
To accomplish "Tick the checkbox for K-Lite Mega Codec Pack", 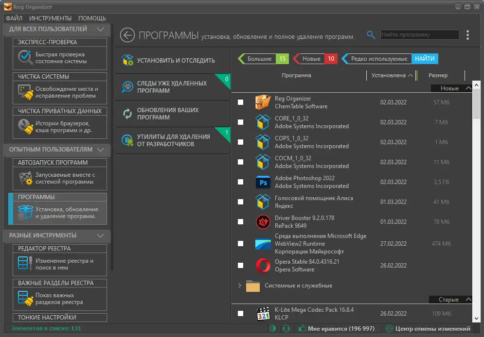I will [240, 314].
